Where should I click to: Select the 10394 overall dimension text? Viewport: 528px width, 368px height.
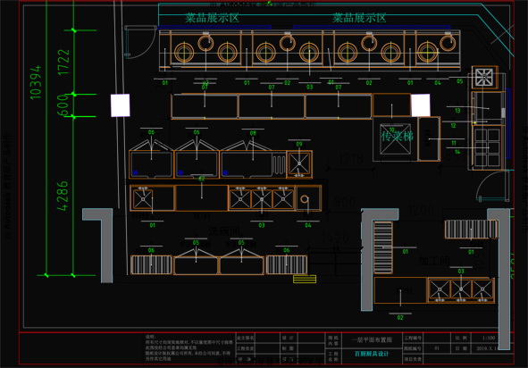pyautogui.click(x=36, y=83)
